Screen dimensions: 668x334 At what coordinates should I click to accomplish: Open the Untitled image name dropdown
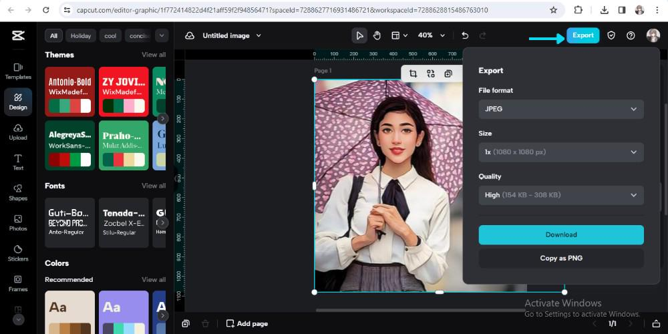click(x=232, y=36)
